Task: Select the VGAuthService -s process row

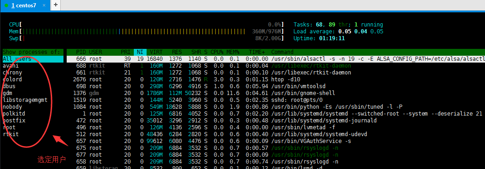Action: click(276, 141)
